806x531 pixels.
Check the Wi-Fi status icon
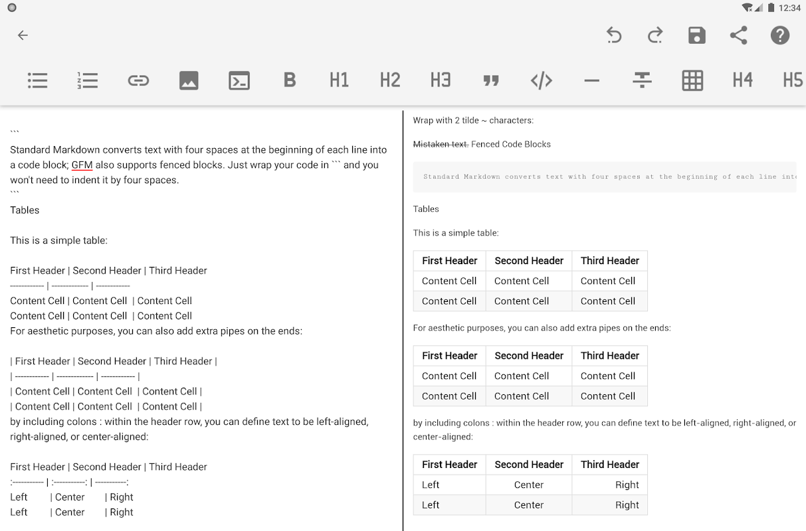tap(748, 8)
